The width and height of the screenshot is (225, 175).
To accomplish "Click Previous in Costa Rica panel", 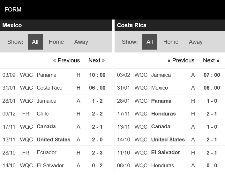I will 181,60.
